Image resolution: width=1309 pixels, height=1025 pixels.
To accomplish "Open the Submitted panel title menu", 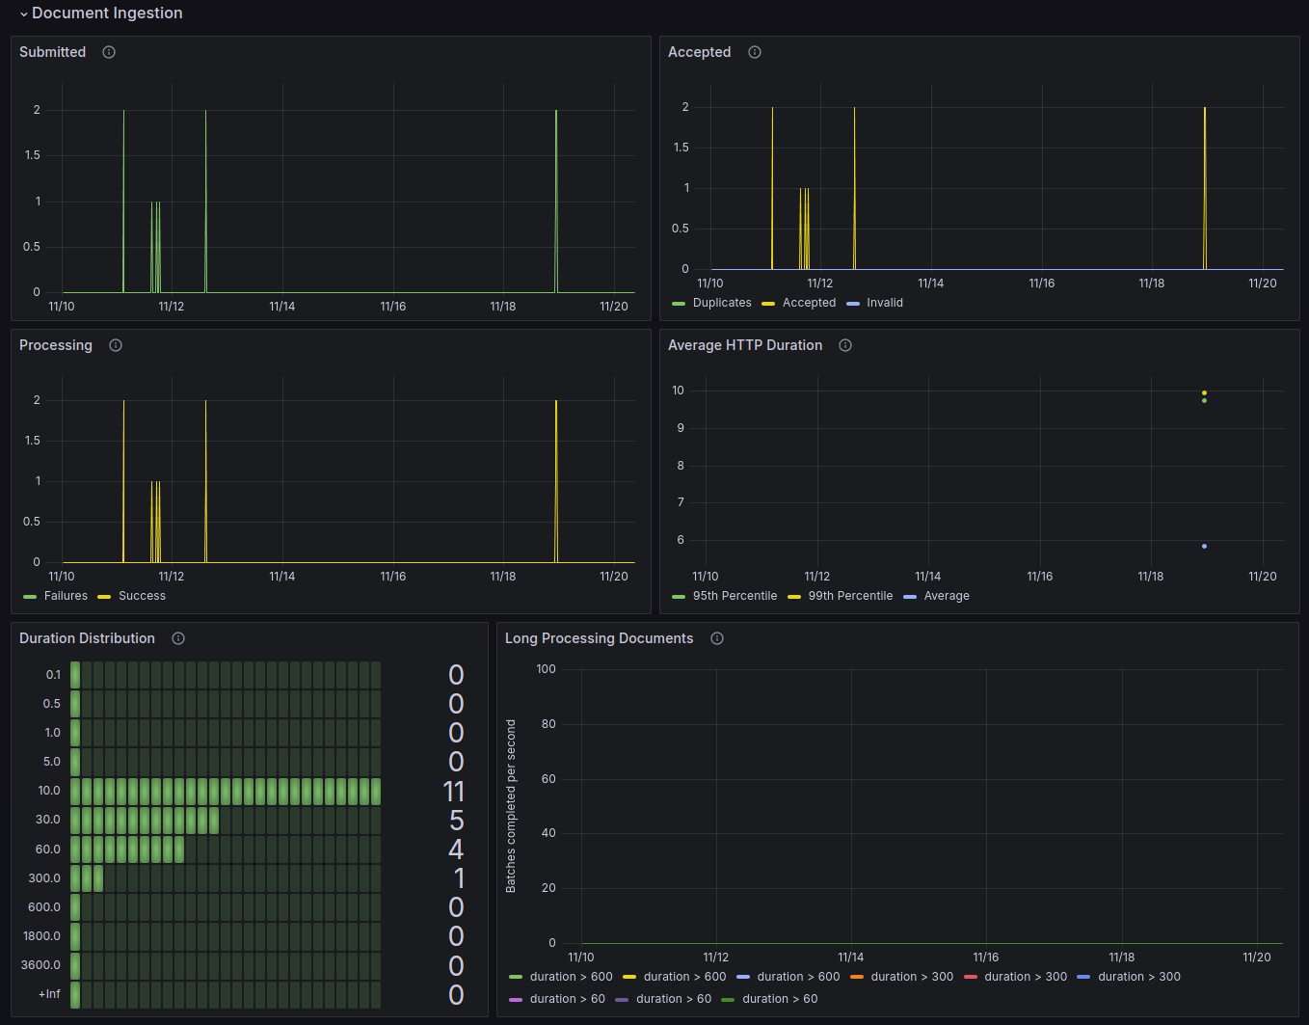I will (x=53, y=52).
